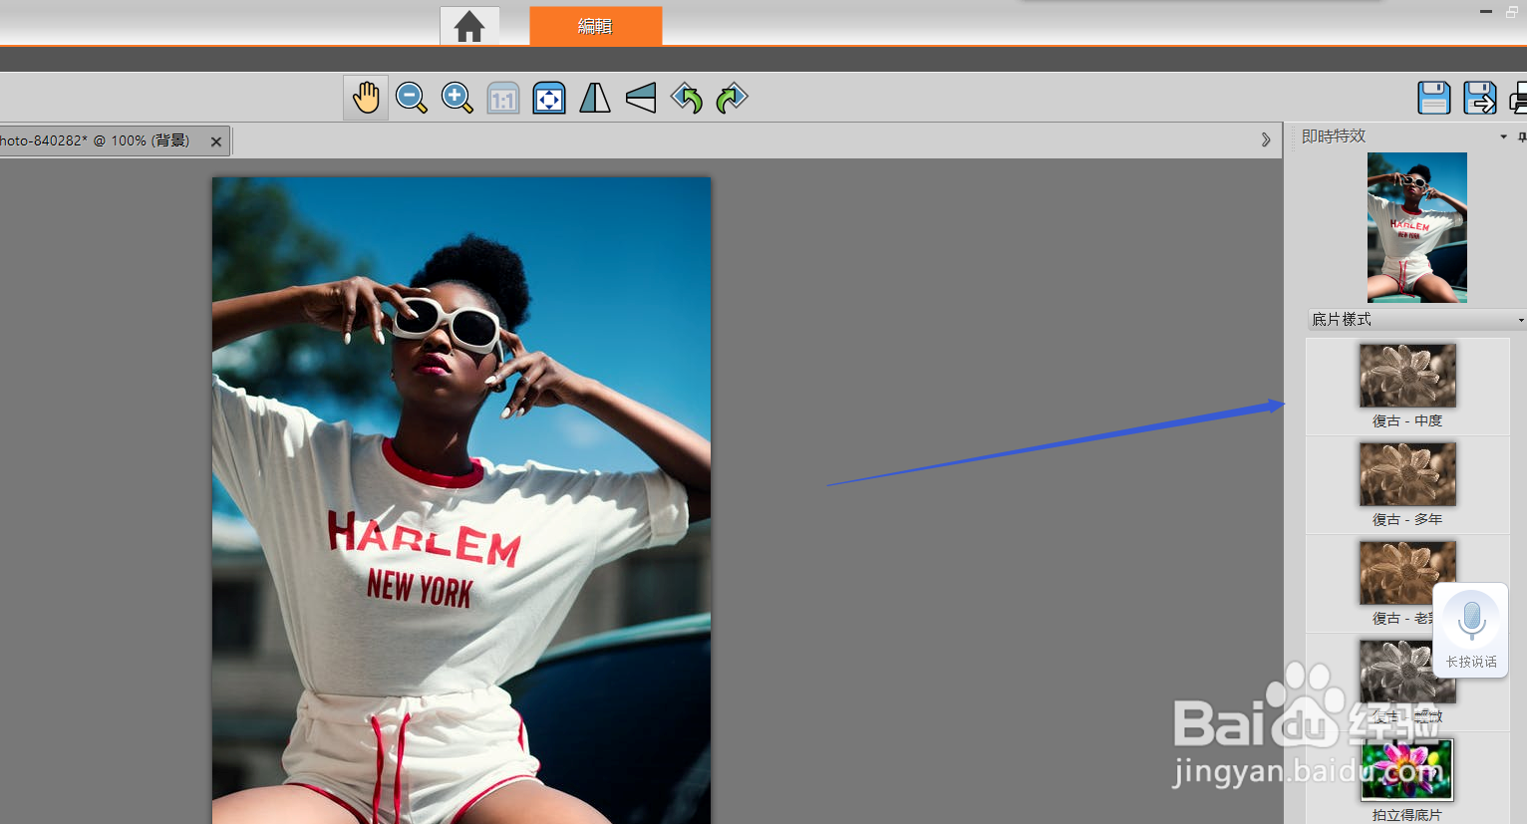Click the 即時特效 preview thumbnail
Image resolution: width=1527 pixels, height=824 pixels.
tap(1417, 227)
